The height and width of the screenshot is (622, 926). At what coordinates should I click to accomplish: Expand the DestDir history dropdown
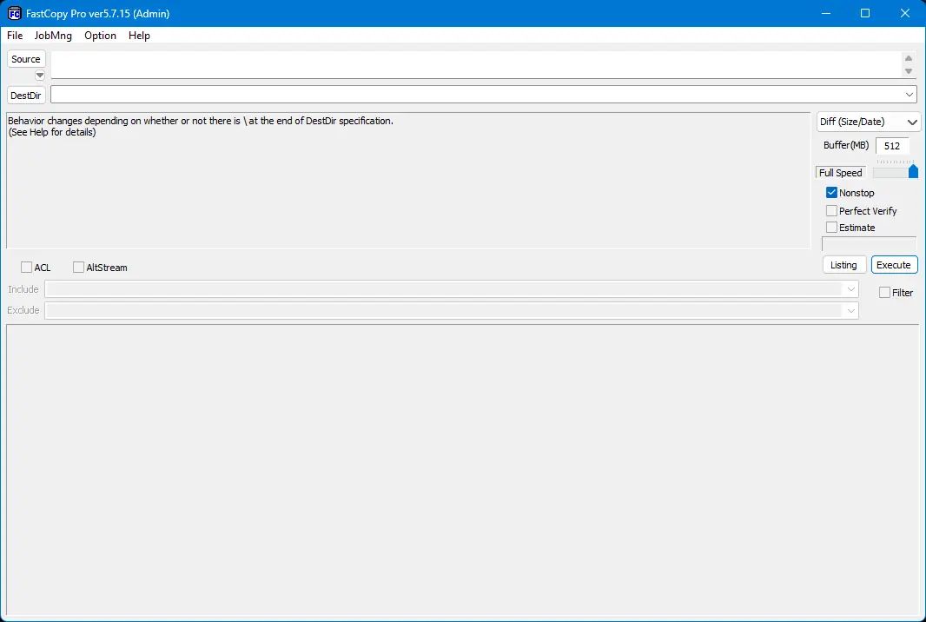click(909, 95)
